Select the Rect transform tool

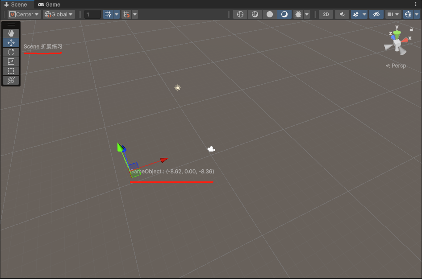pos(11,71)
